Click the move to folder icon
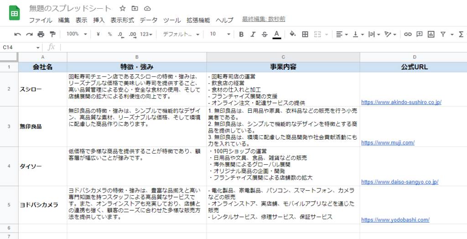The width and height of the screenshot is (467, 239). (135, 8)
